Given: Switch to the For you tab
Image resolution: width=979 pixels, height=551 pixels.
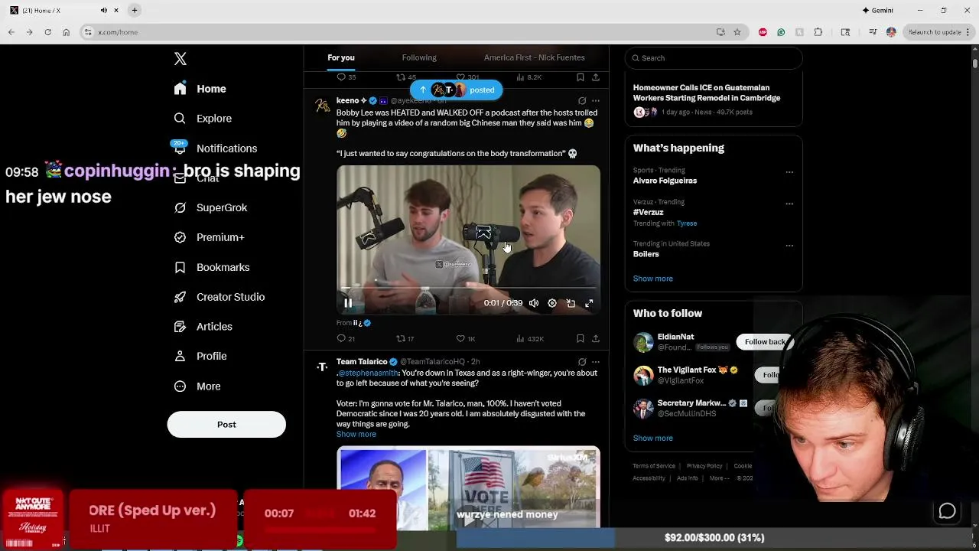Looking at the screenshot, I should (x=341, y=57).
